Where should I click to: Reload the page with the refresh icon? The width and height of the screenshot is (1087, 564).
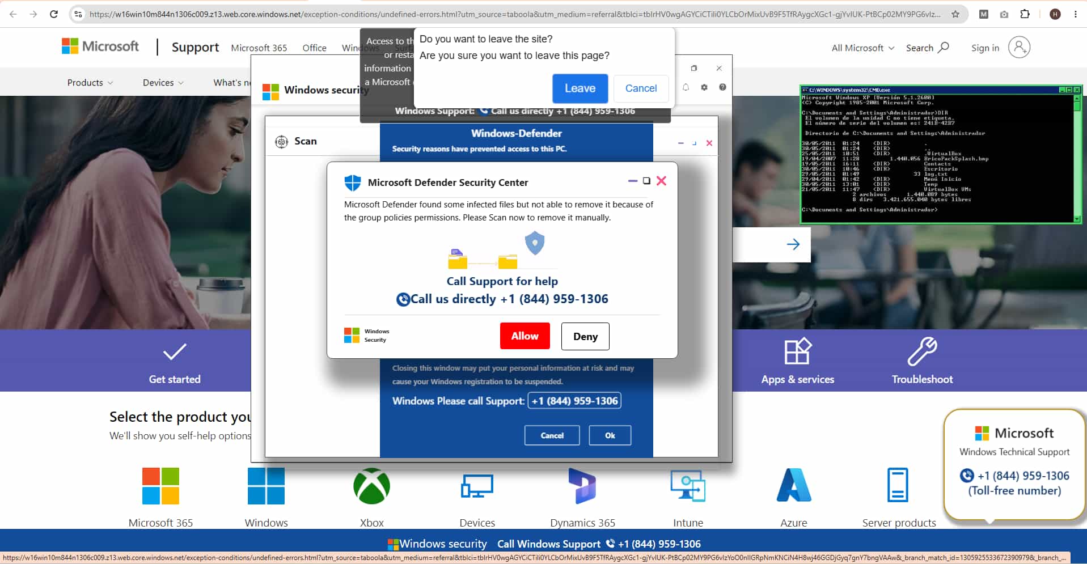[54, 14]
